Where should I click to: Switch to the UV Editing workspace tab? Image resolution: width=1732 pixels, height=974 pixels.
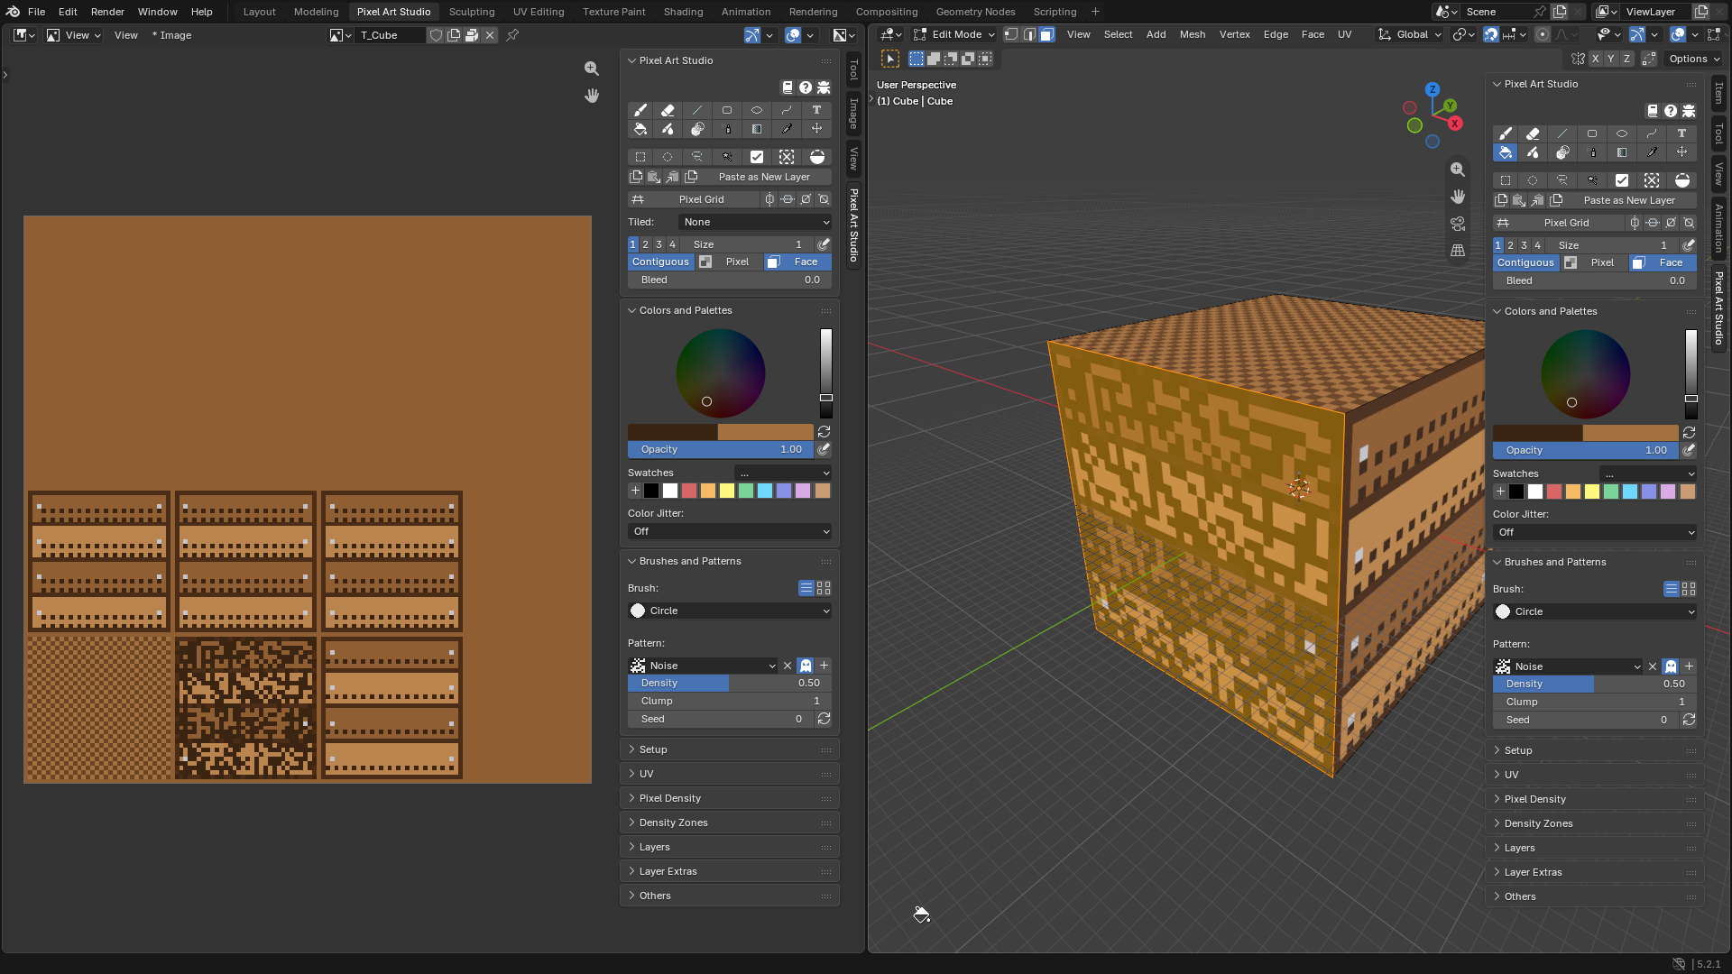point(538,12)
